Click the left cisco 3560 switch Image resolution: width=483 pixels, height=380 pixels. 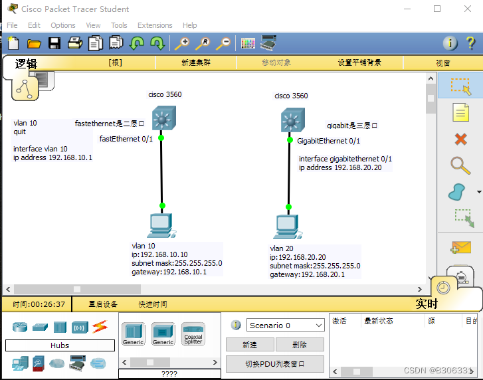point(164,118)
